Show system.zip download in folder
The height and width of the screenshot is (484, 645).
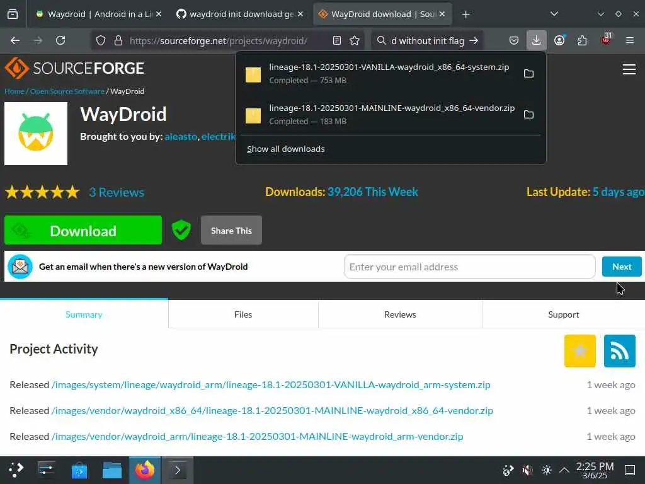coord(528,74)
